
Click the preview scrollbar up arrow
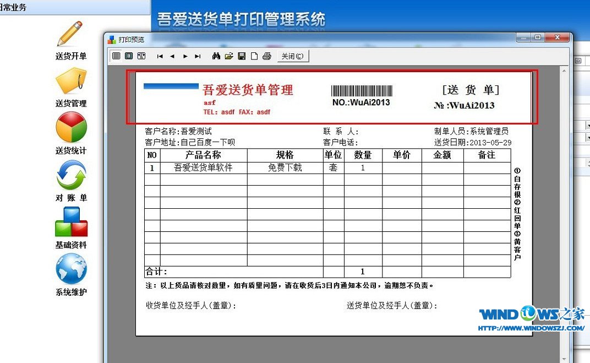pos(564,71)
